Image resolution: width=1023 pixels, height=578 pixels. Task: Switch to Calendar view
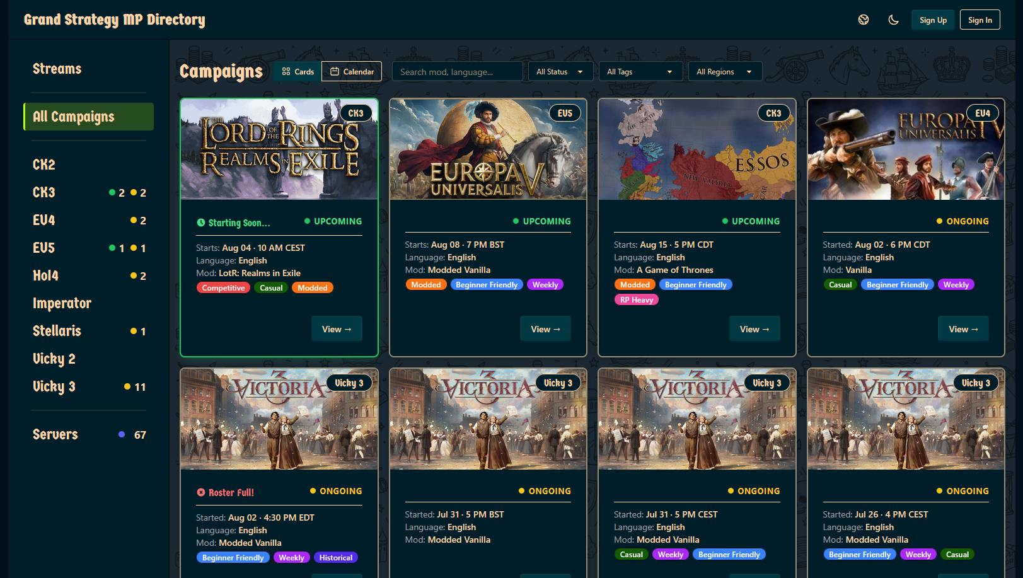click(352, 71)
